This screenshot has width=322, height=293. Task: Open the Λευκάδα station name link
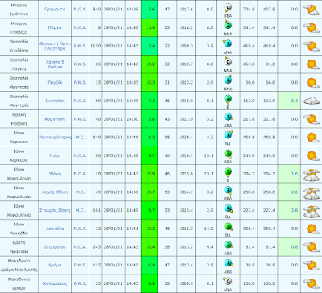pos(55,229)
